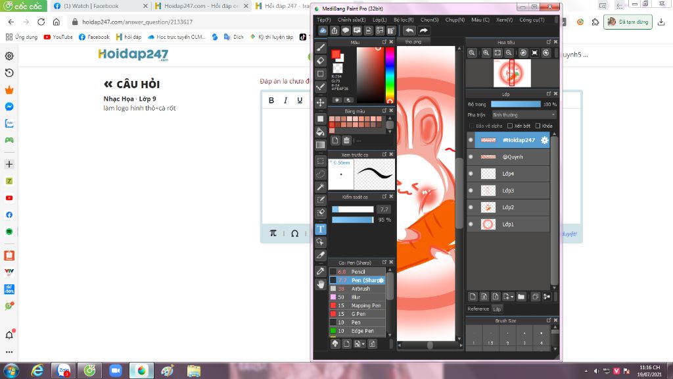Open the Tệp(F) menu
Viewport: 673px width, 379px height.
click(x=323, y=20)
